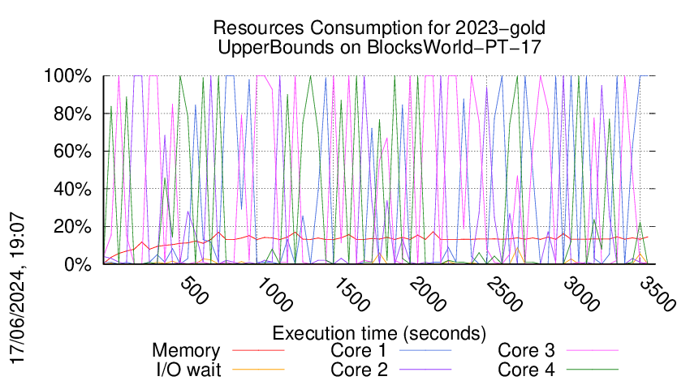The height and width of the screenshot is (385, 690).
Task: Click the 20% y-axis tick label
Action: 72,227
